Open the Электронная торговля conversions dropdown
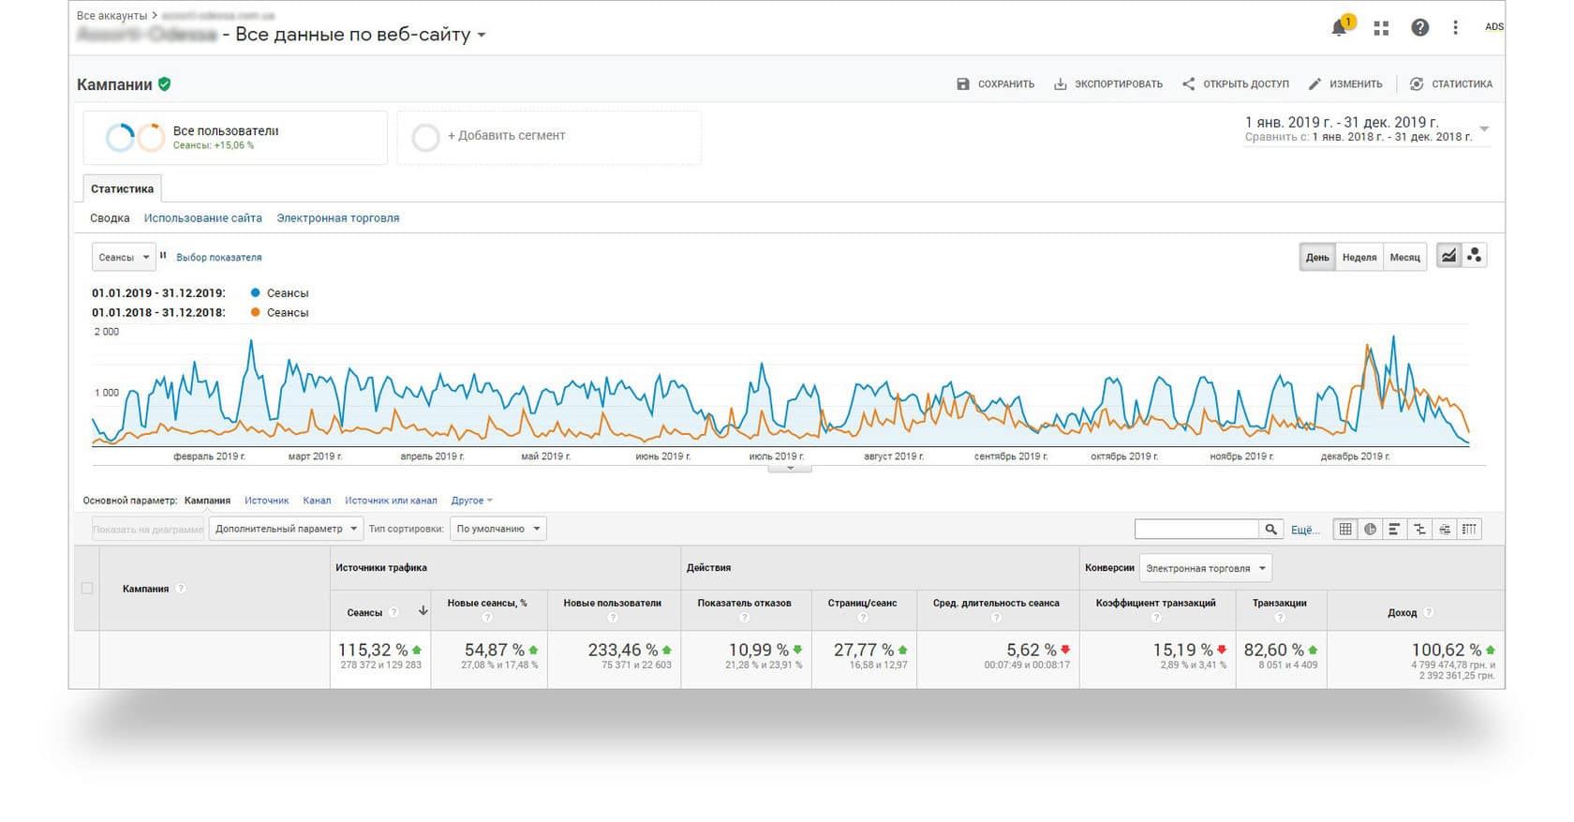This screenshot has width=1574, height=822. click(1205, 568)
